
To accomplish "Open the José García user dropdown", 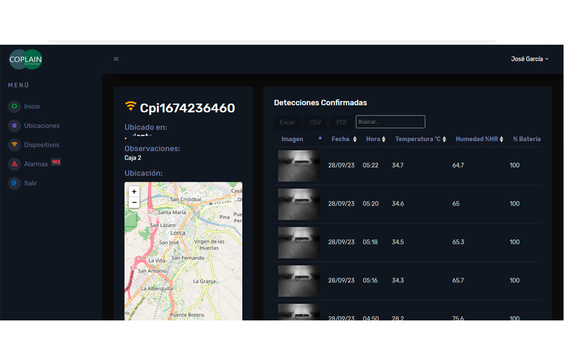I will tap(529, 59).
